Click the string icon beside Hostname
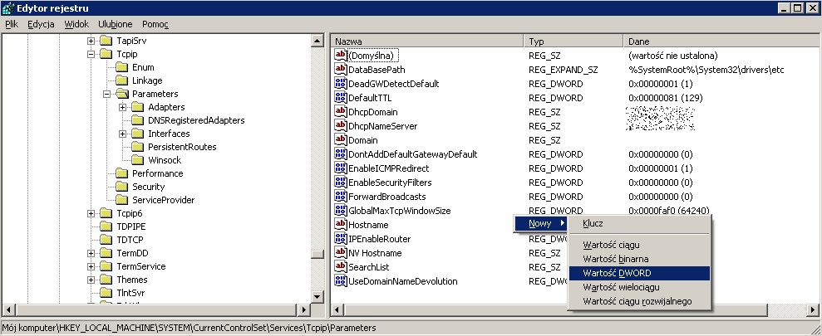The image size is (822, 336). point(340,225)
